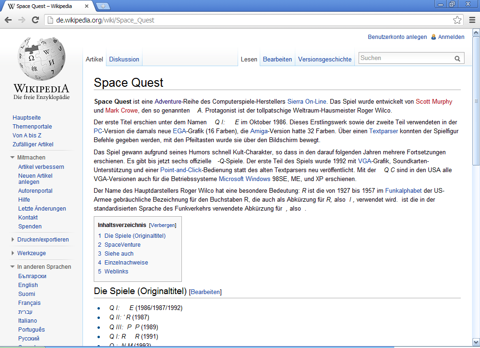The width and height of the screenshot is (480, 348).
Task: Open the Kontakt link
Action: (x=28, y=218)
